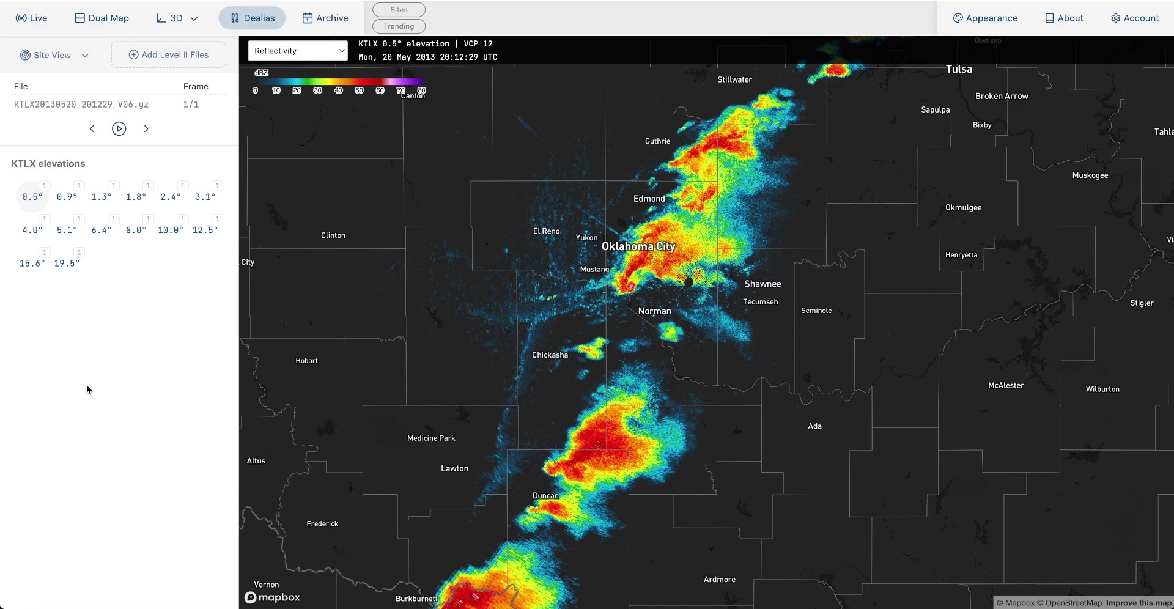Click the Mapbox logo

(273, 597)
